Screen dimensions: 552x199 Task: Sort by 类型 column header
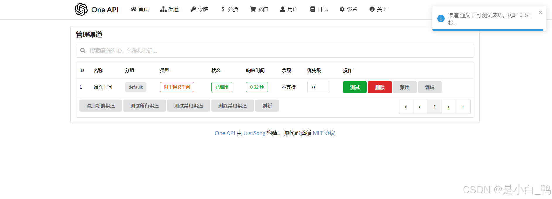(165, 71)
